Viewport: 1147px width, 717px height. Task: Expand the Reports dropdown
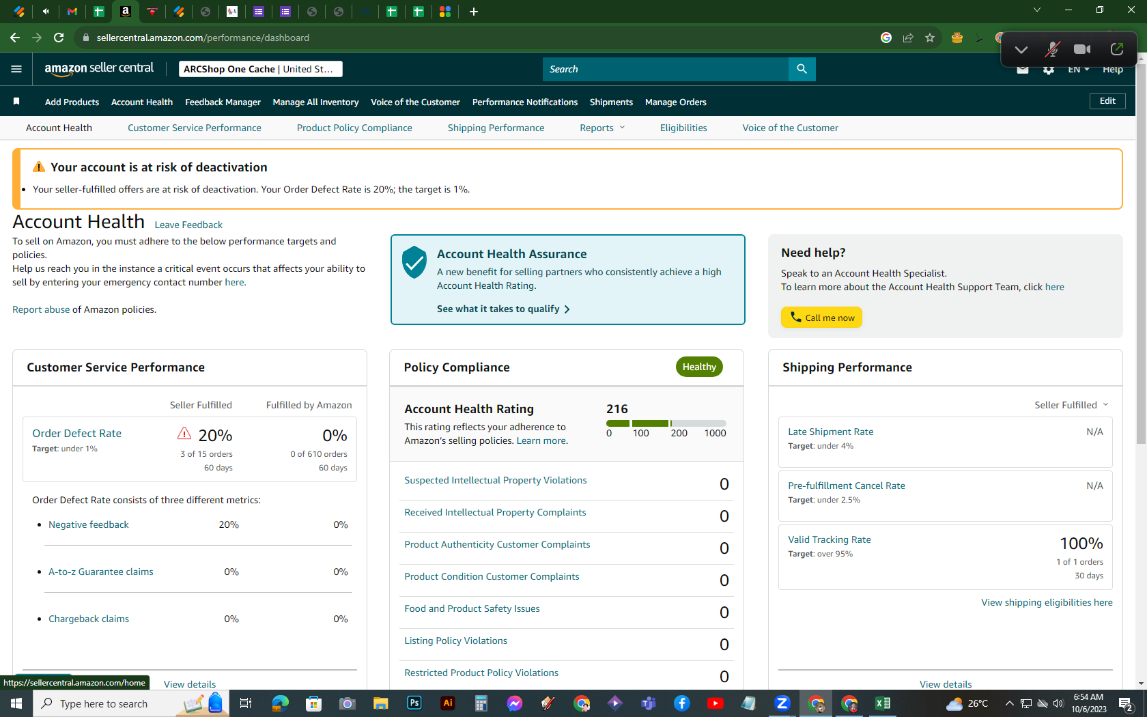(x=602, y=128)
